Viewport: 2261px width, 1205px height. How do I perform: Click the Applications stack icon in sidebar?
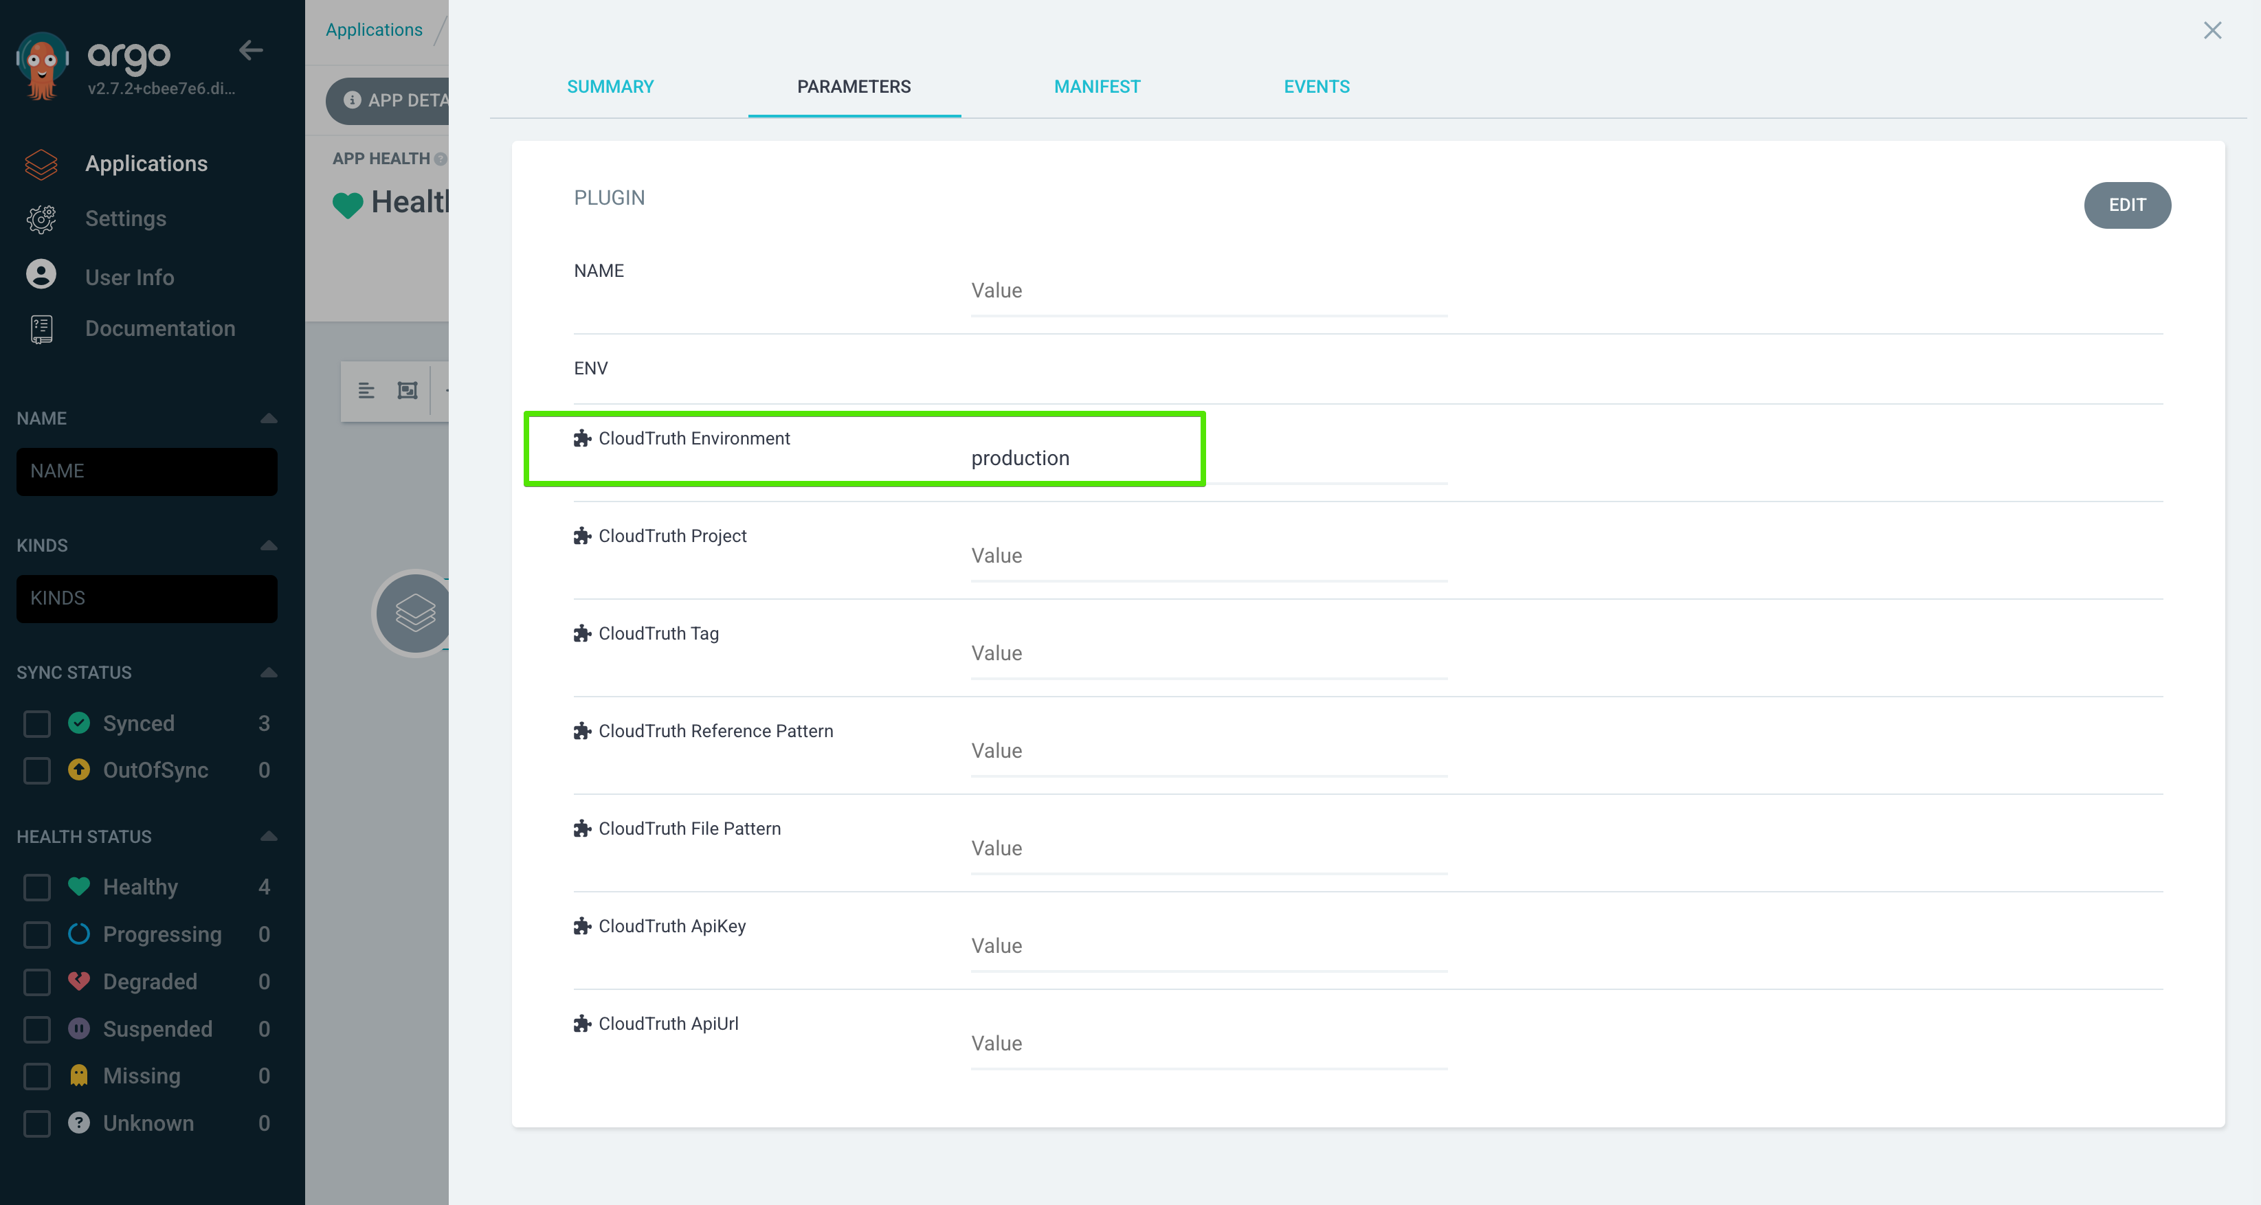click(41, 164)
